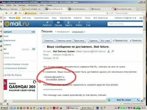The image size is (147, 110).
Task: Click the browser forward arrow
Action: point(11,13)
